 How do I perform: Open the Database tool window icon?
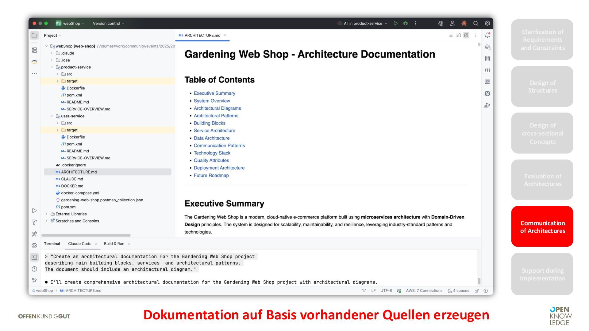point(487,59)
